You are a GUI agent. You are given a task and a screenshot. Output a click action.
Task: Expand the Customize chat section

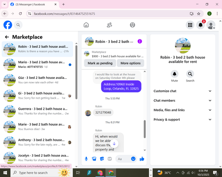coord(182,91)
